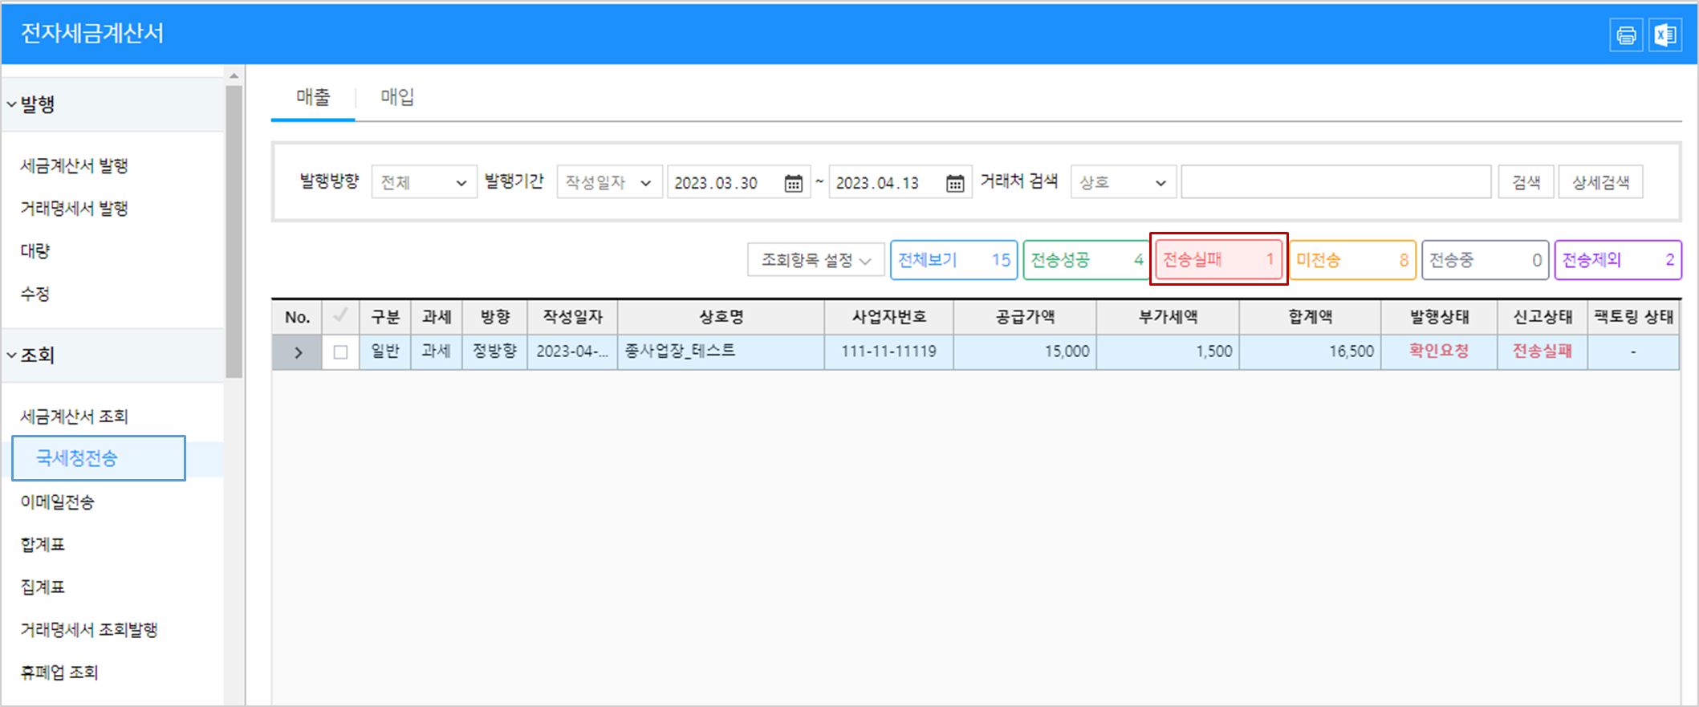Click the 거래처 검색 text input field

click(x=1335, y=182)
